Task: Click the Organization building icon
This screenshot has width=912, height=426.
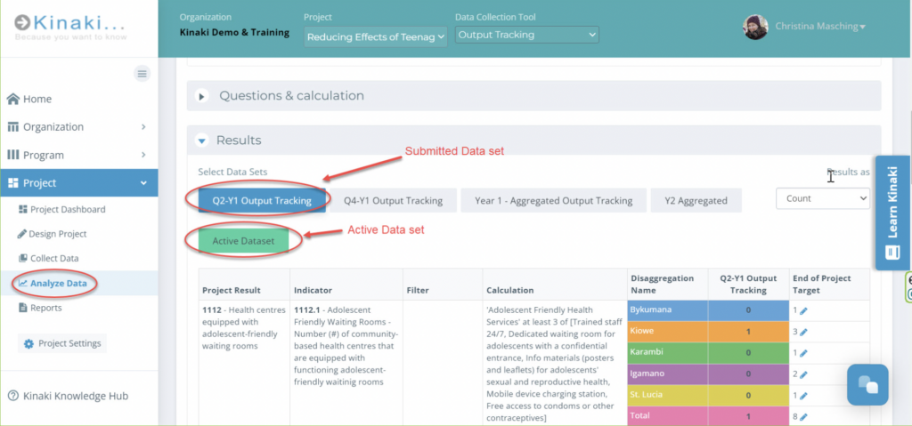Action: click(12, 126)
